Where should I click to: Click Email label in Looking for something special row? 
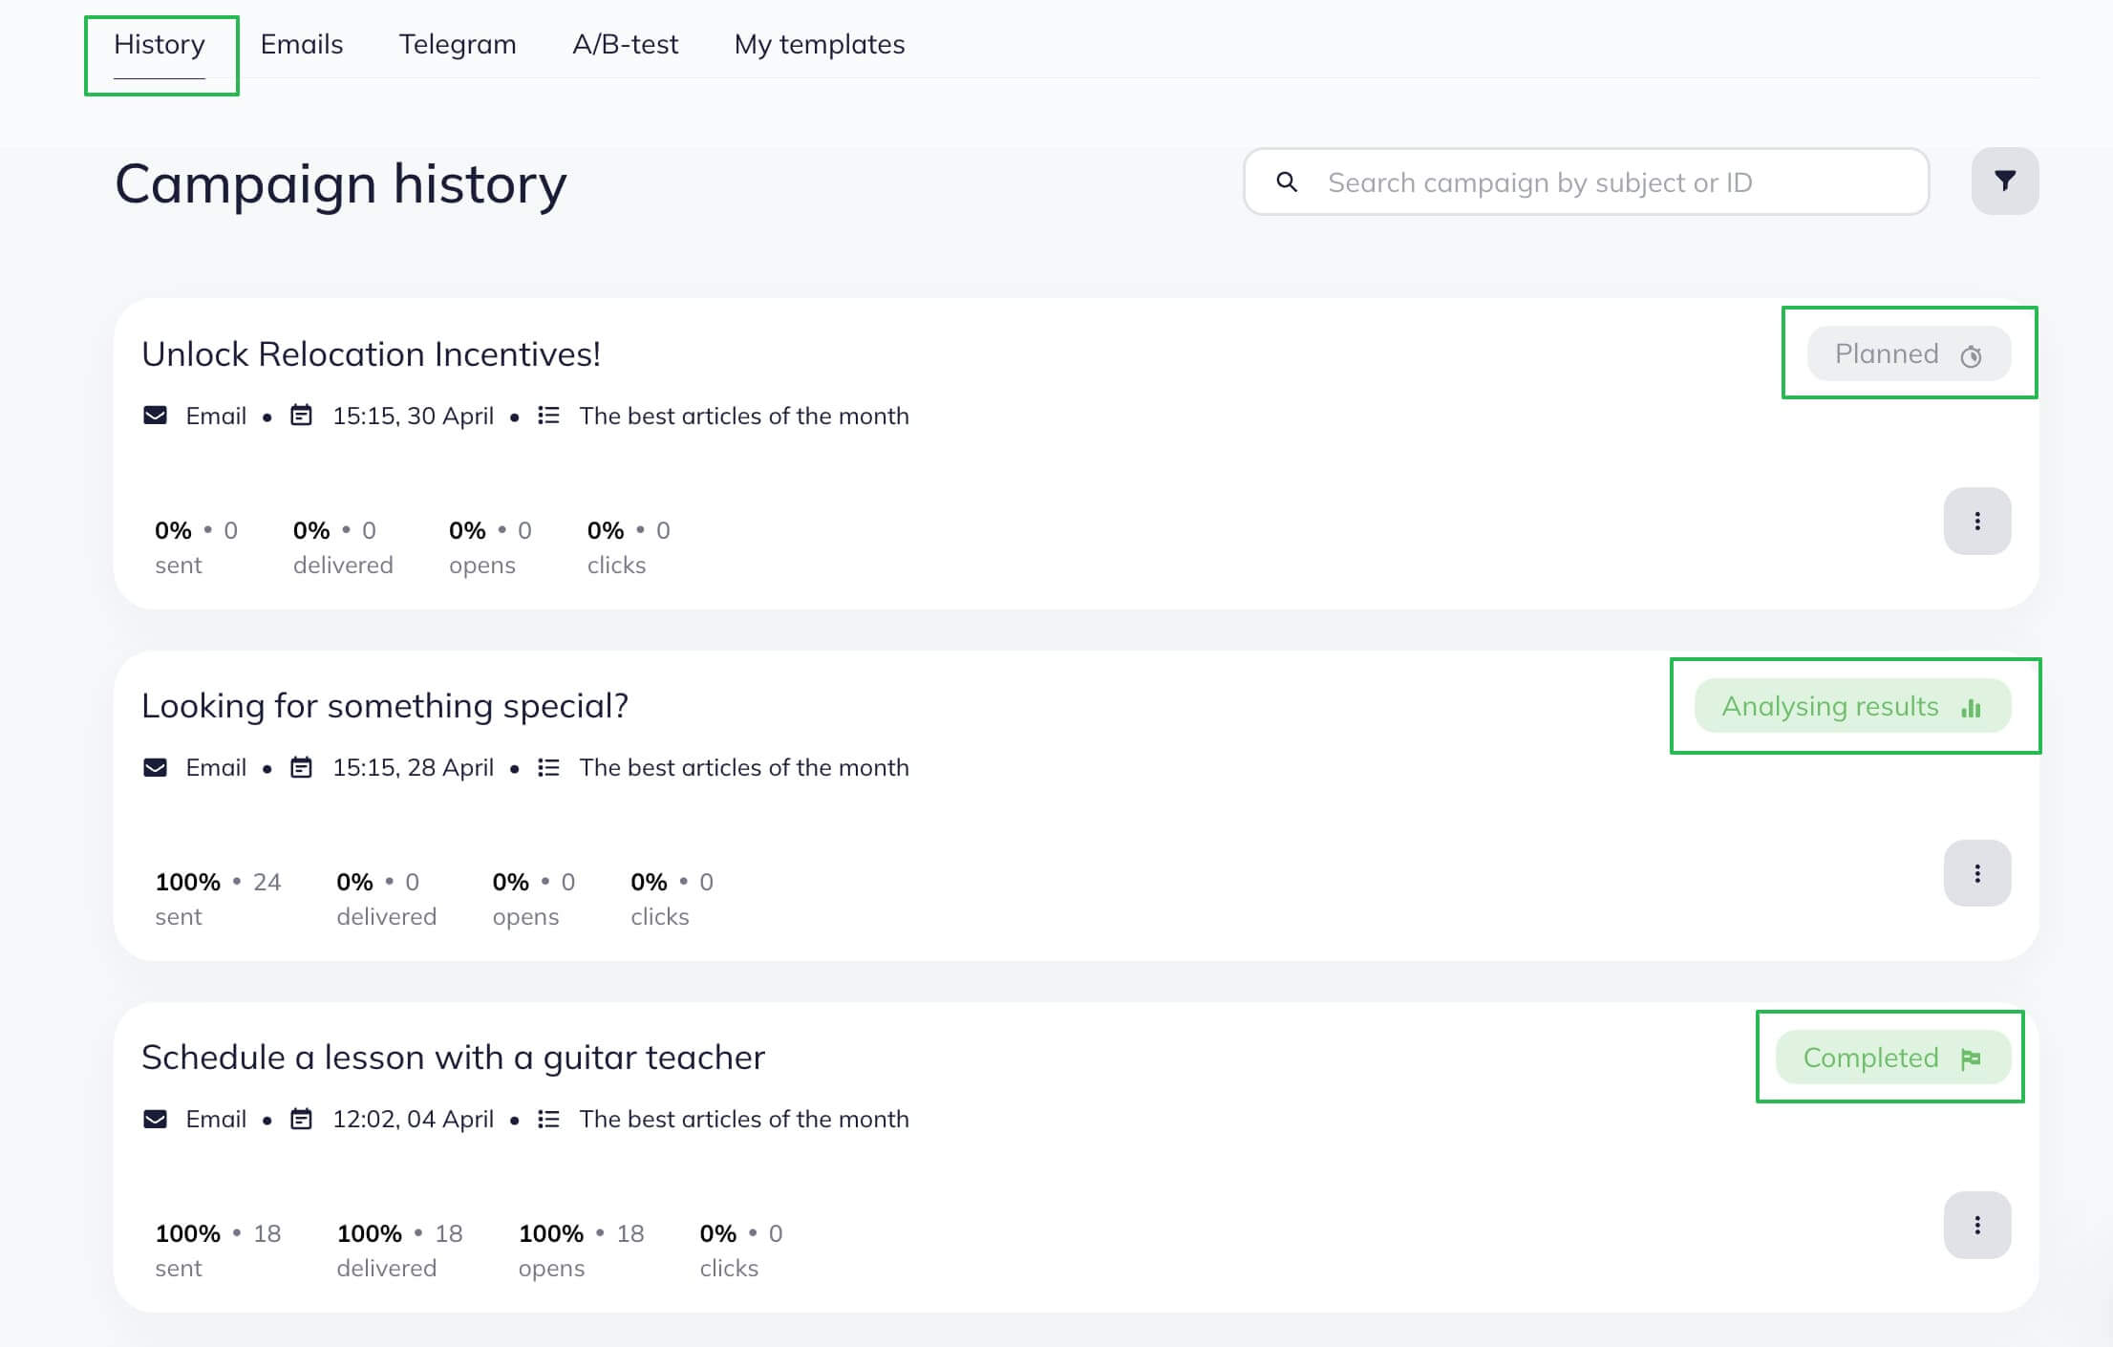(216, 767)
